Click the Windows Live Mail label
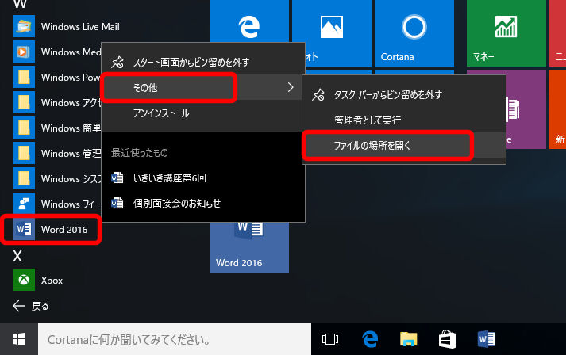The width and height of the screenshot is (566, 355). pos(80,27)
